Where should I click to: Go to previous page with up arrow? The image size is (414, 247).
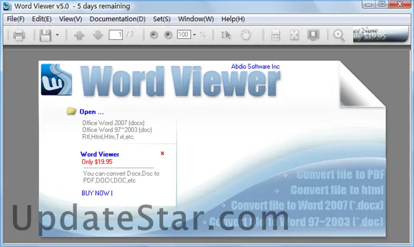[79, 35]
